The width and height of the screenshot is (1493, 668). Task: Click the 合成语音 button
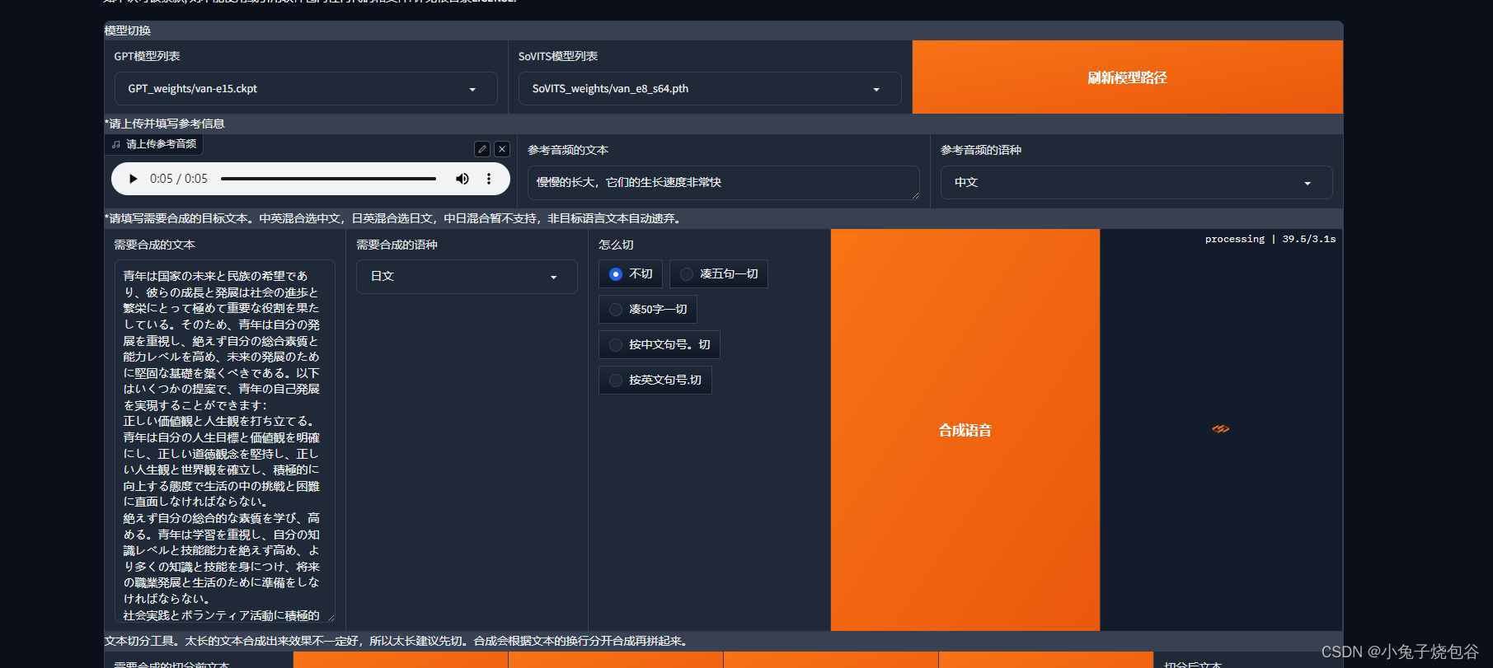(x=965, y=430)
